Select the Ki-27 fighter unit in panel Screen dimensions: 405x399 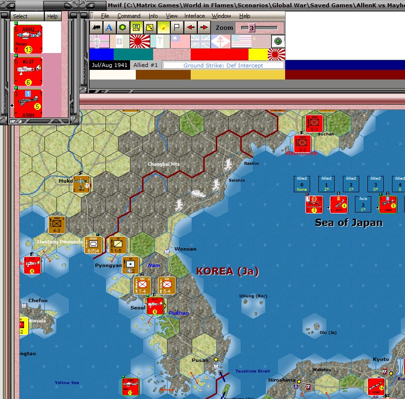click(x=28, y=72)
